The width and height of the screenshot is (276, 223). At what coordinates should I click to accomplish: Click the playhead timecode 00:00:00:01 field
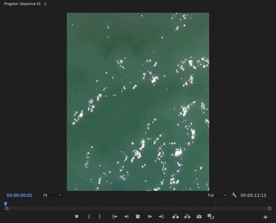click(20, 195)
